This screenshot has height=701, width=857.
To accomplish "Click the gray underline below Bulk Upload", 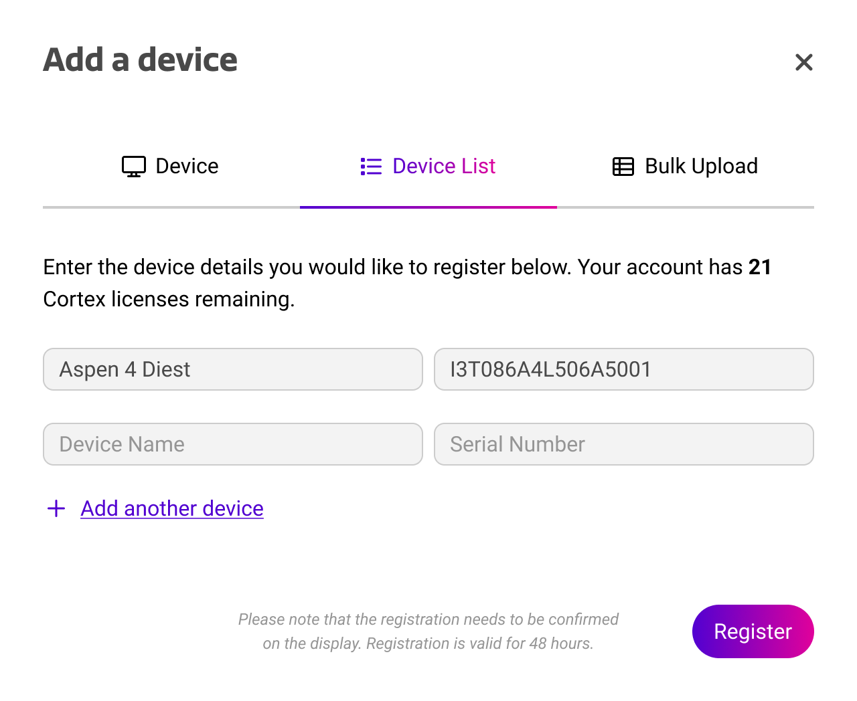I will tap(686, 207).
